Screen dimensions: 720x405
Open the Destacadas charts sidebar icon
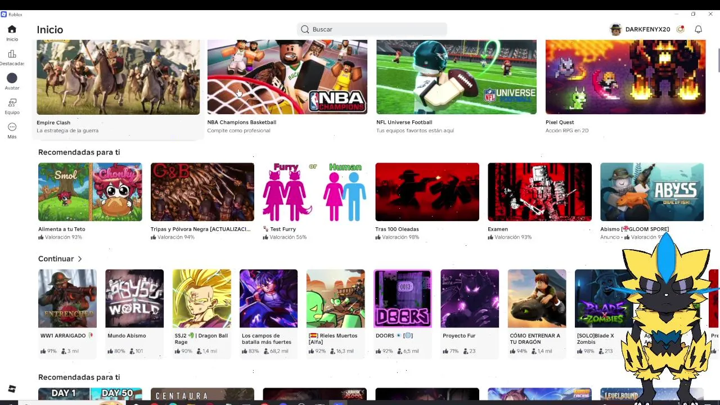coord(12,54)
